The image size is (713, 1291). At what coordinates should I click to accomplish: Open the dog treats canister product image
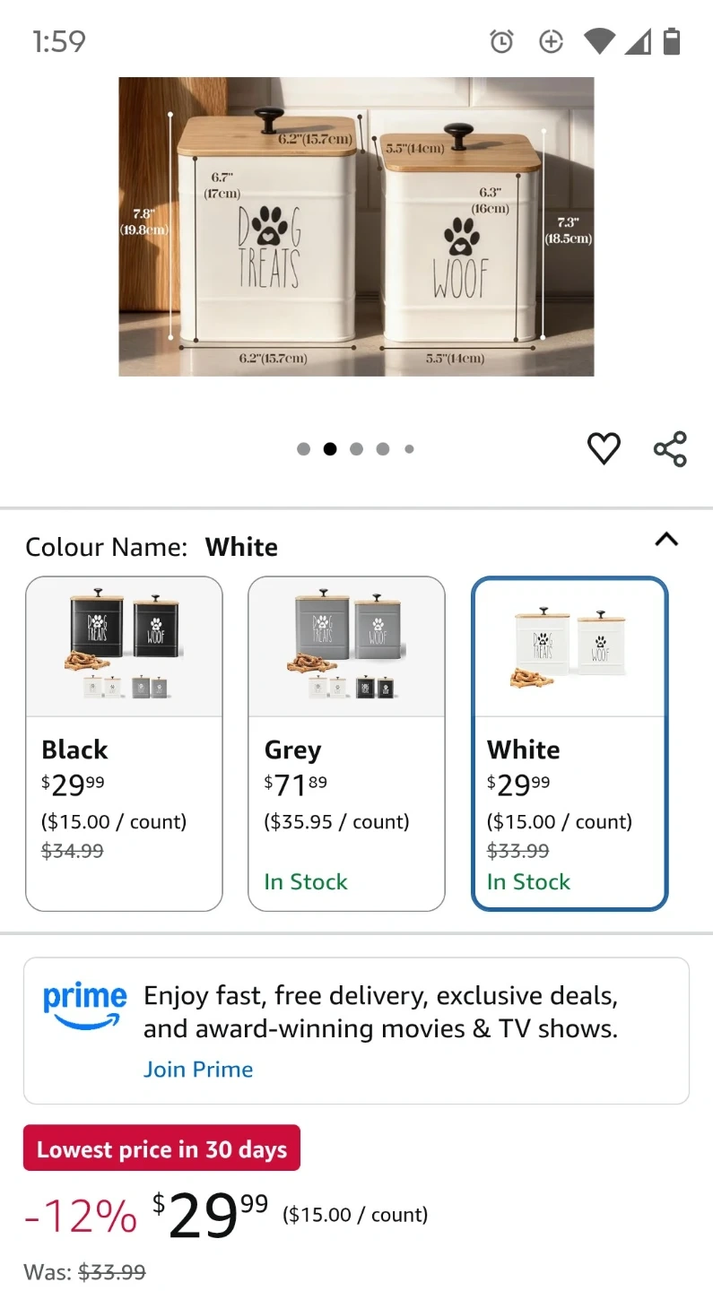356,227
